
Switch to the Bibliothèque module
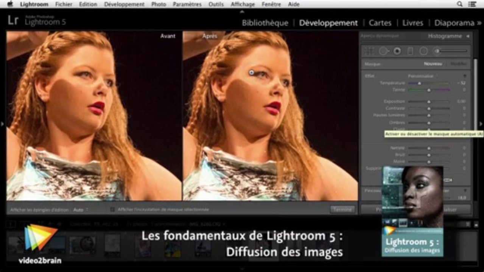(265, 23)
